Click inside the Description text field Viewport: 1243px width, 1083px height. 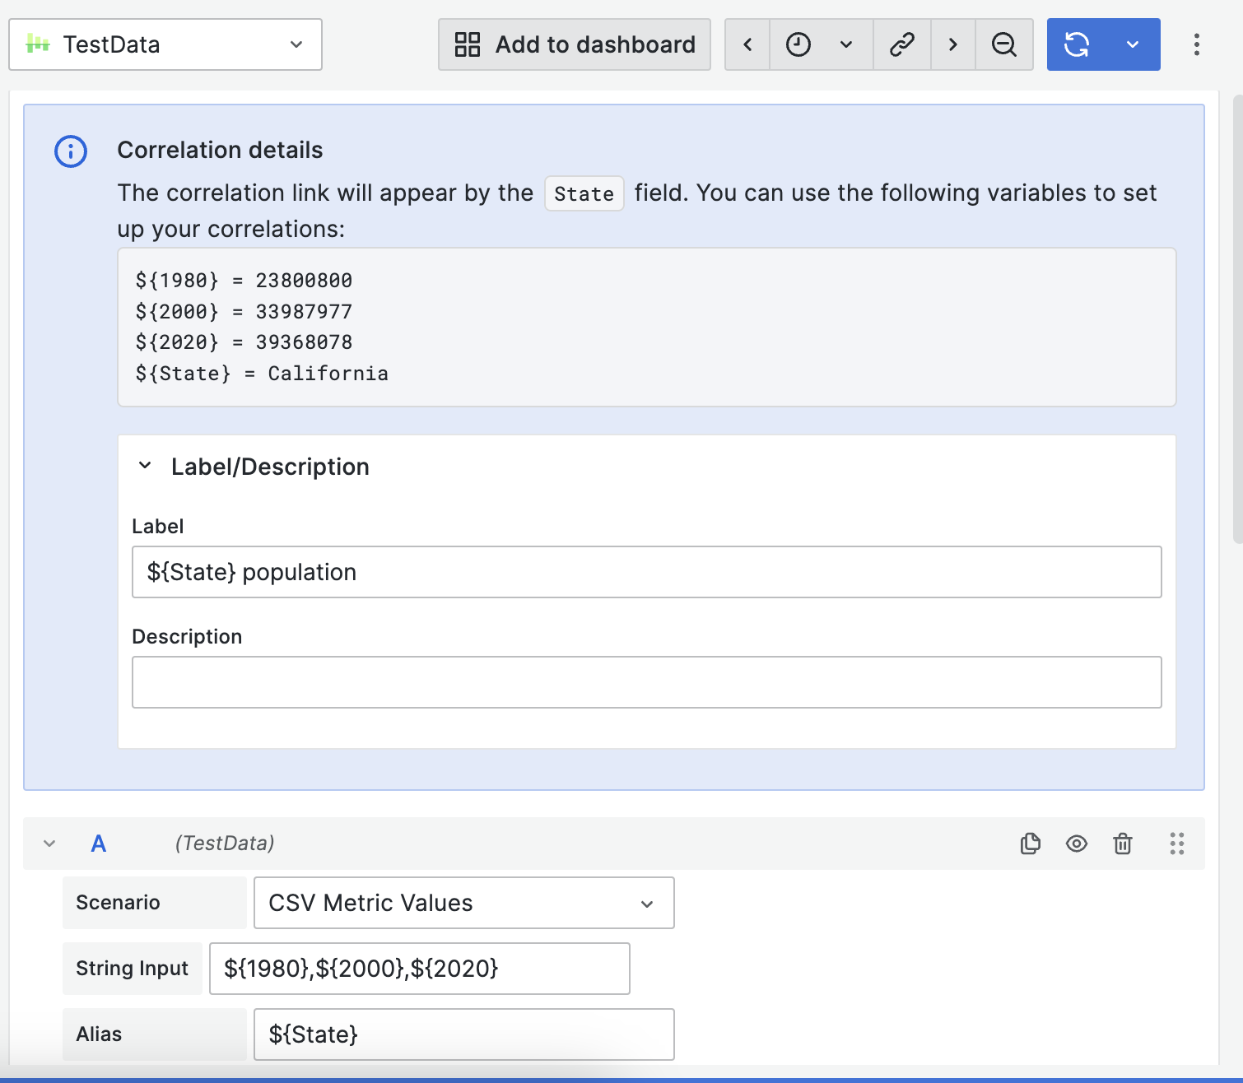tap(646, 682)
